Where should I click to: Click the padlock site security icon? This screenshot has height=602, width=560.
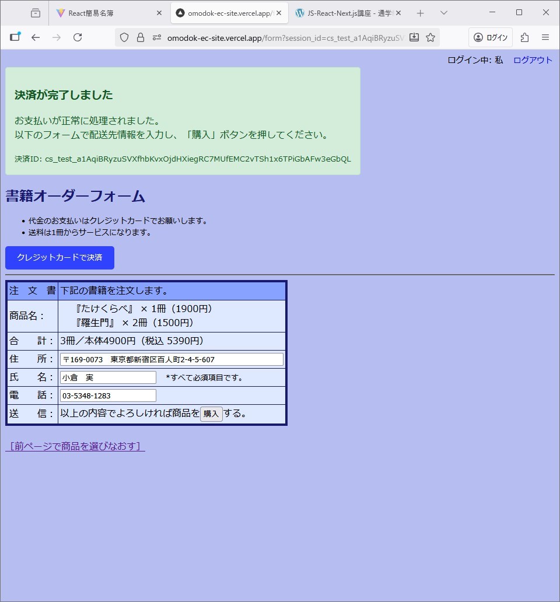point(140,37)
